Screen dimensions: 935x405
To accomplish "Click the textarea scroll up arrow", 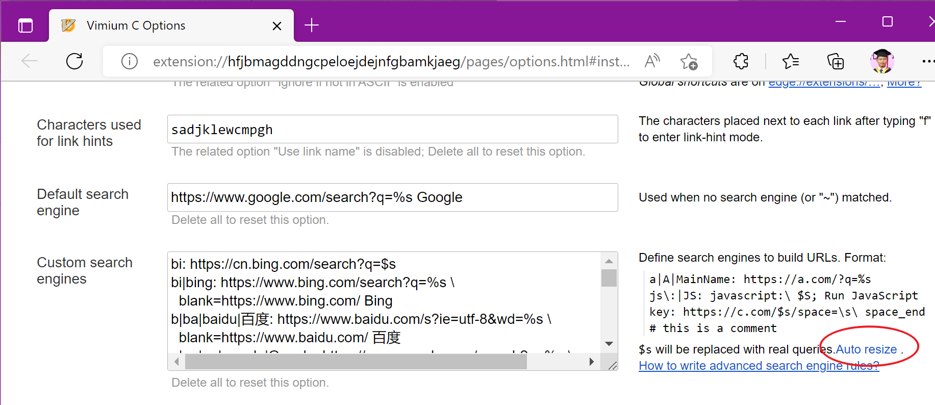I will (x=609, y=261).
